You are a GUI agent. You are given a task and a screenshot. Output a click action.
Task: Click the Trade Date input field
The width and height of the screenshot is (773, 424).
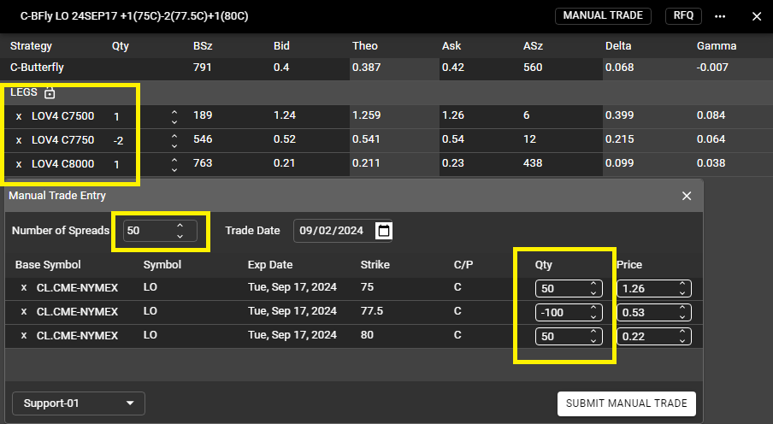(332, 231)
